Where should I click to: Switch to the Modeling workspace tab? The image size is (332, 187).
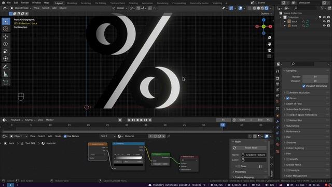72,3
